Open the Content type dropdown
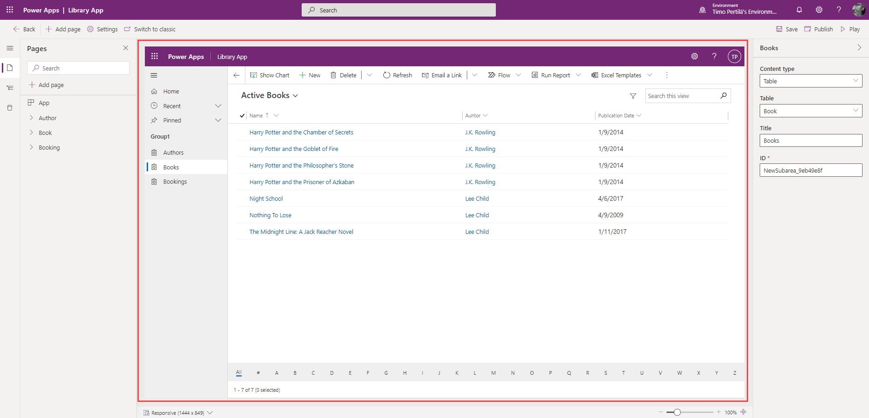 pos(810,81)
